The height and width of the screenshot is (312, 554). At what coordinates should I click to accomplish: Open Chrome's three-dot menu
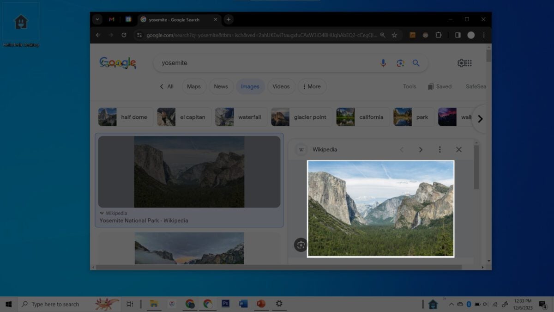point(483,35)
